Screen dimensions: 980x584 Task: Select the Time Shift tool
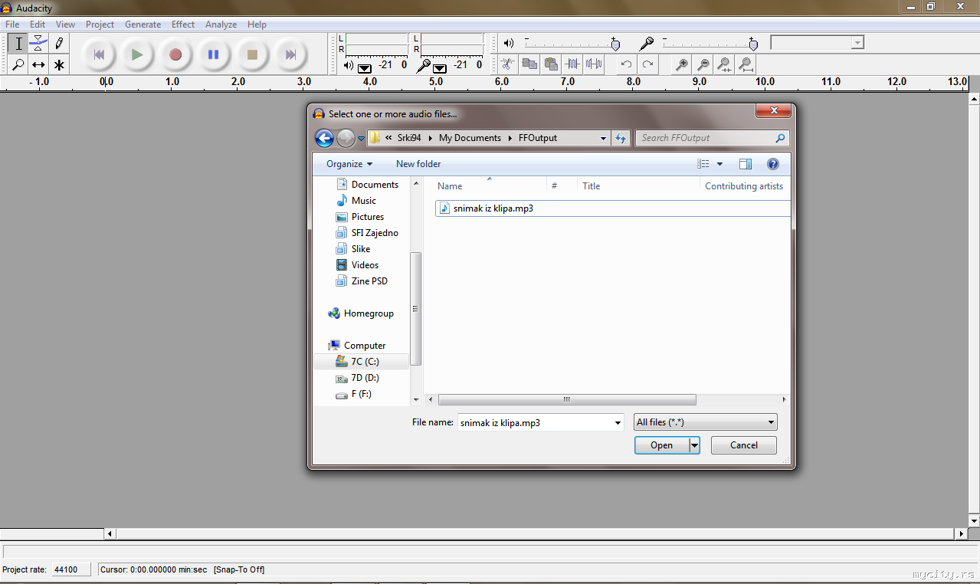pos(39,65)
